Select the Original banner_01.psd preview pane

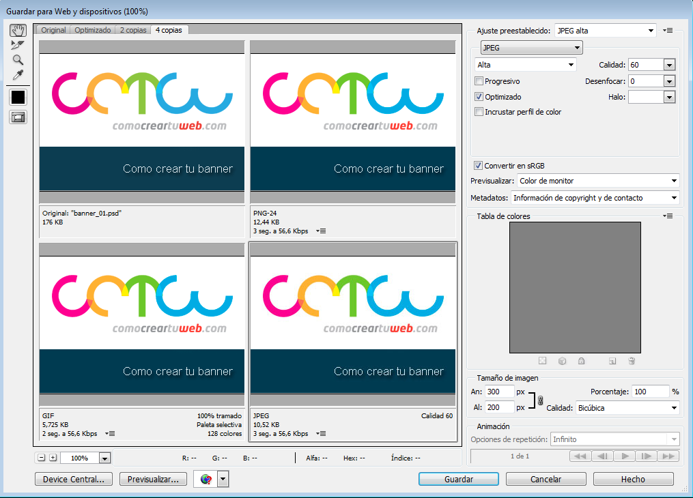point(142,139)
